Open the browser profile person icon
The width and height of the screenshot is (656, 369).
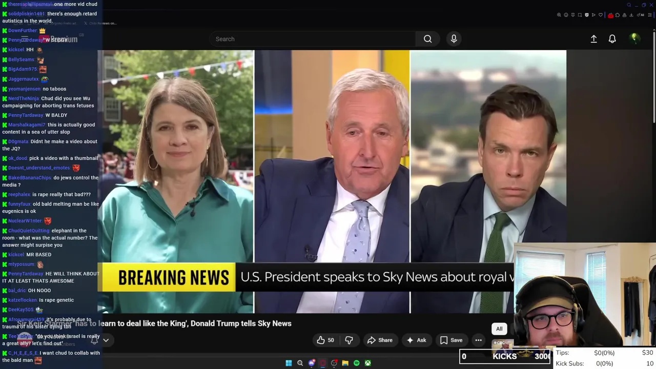[624, 15]
